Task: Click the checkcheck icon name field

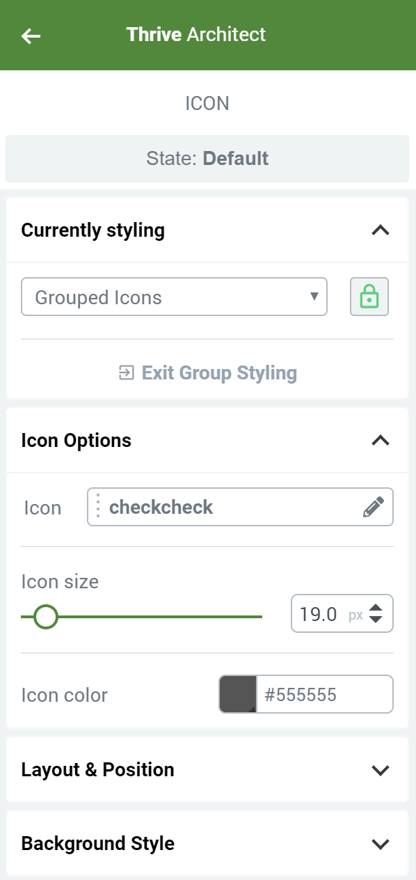Action: click(x=240, y=507)
